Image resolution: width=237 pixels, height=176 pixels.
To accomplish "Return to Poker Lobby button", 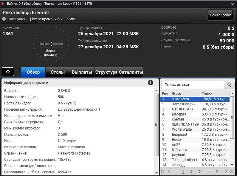I will coord(220,15).
